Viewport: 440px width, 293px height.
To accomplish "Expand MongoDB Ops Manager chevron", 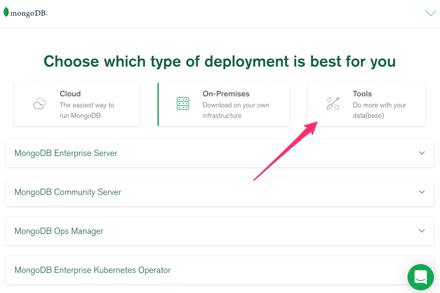I will point(422,231).
